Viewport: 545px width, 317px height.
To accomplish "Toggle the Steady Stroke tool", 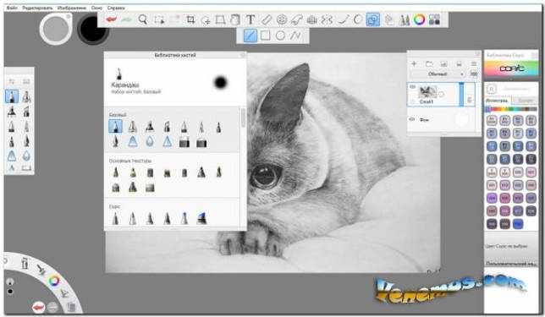I will pyautogui.click(x=343, y=19).
